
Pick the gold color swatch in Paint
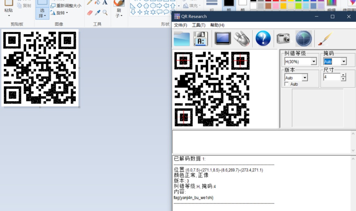[x=283, y=6]
